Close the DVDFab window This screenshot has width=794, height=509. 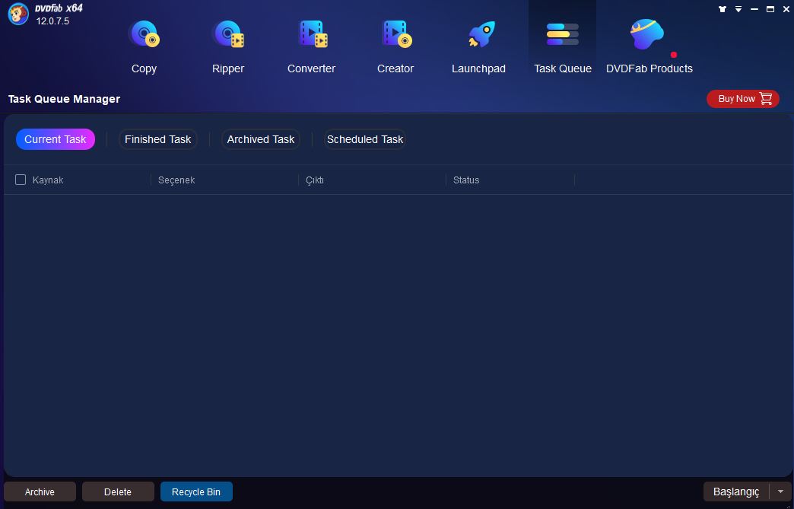786,9
